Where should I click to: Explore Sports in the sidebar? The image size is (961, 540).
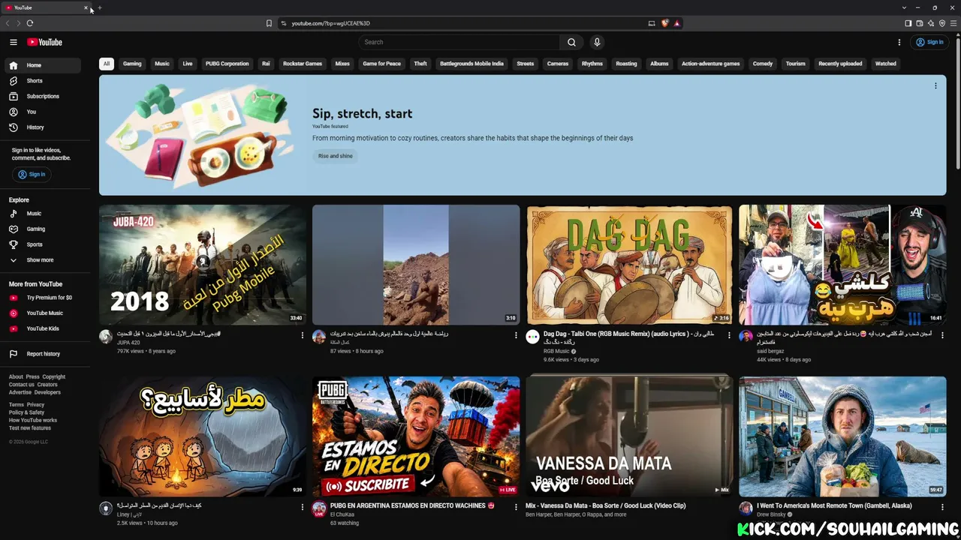point(43,244)
